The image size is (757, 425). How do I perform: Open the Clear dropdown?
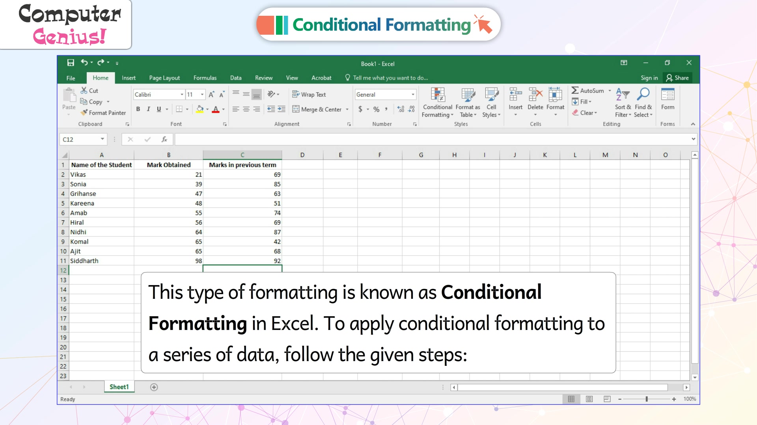click(x=584, y=113)
